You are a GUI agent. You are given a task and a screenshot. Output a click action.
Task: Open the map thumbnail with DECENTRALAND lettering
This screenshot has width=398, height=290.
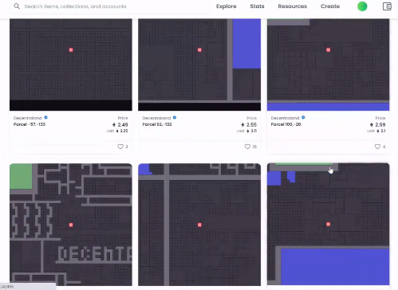point(71,225)
